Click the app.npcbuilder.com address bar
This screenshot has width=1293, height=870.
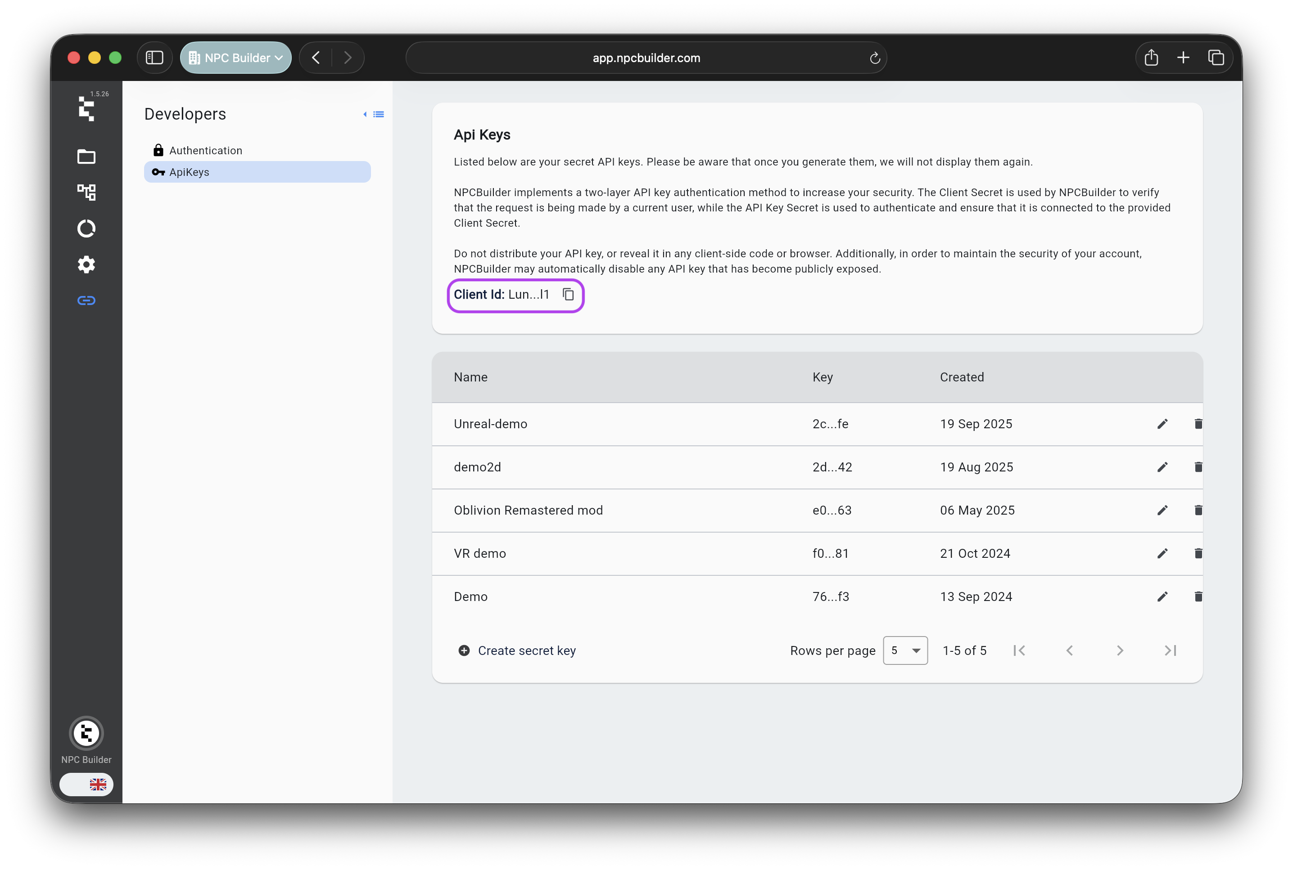click(x=646, y=58)
